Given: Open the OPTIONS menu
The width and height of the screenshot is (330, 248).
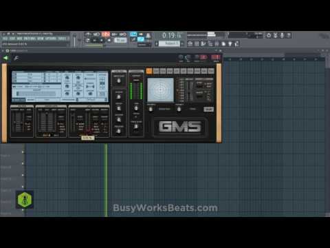Looking at the screenshot, I should click(x=51, y=39).
